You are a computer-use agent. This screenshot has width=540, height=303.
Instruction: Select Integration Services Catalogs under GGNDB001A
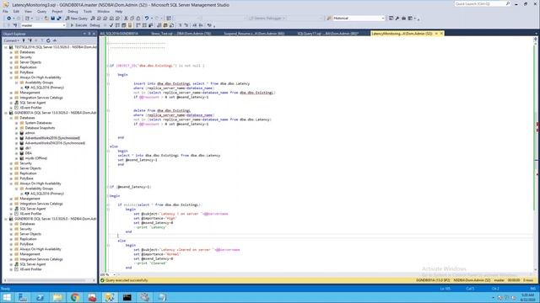coord(41,204)
